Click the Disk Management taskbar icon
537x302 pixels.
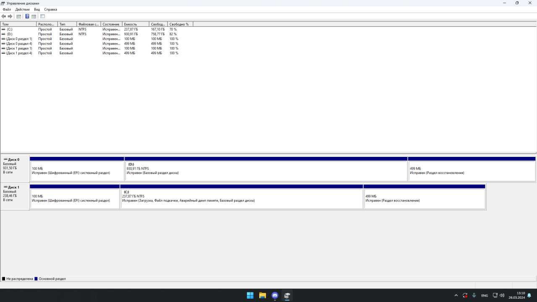point(287,295)
